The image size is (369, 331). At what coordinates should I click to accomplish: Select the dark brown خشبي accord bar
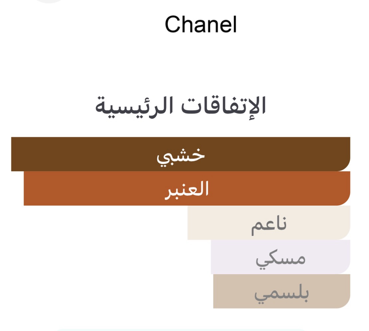pos(100,154)
